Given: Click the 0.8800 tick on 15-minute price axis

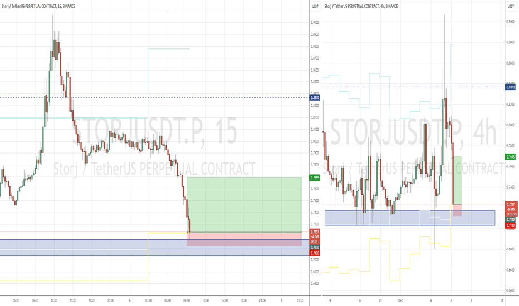Looking at the screenshot, I should (x=315, y=46).
